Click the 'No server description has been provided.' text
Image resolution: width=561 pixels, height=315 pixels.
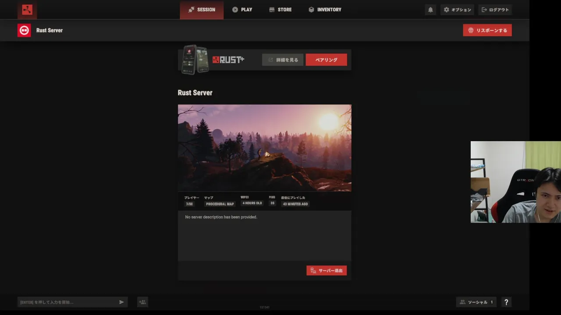[x=221, y=217]
